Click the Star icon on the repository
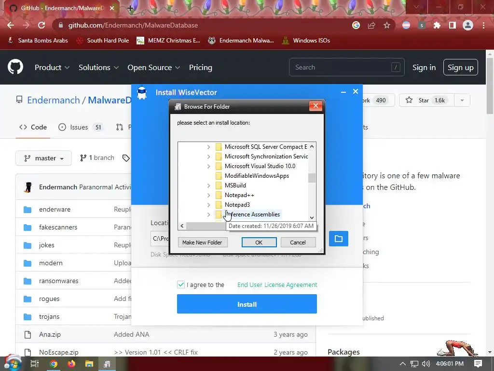494x371 pixels. (409, 100)
